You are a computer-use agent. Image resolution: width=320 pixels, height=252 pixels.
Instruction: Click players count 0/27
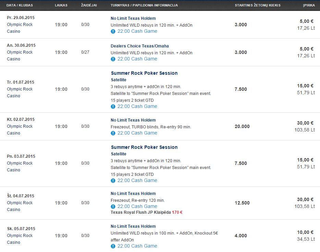tap(85, 52)
